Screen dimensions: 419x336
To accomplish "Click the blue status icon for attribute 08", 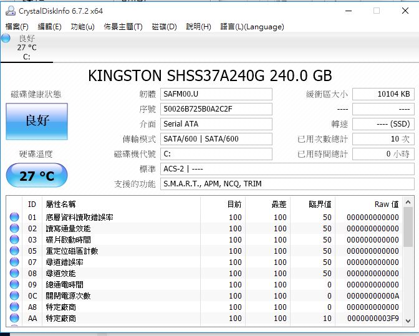I will click(x=14, y=273).
